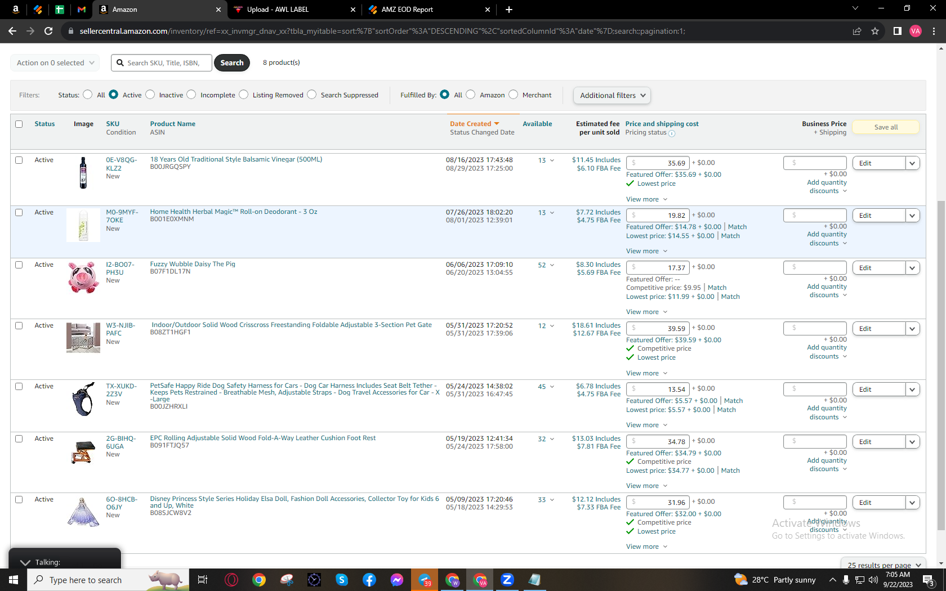Open Facebook from the taskbar
Viewport: 946px width, 591px height.
(x=369, y=580)
